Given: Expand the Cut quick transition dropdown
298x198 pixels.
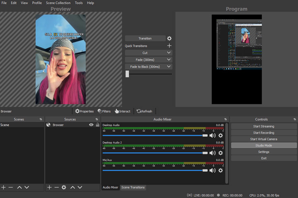Looking at the screenshot, I should [169, 53].
